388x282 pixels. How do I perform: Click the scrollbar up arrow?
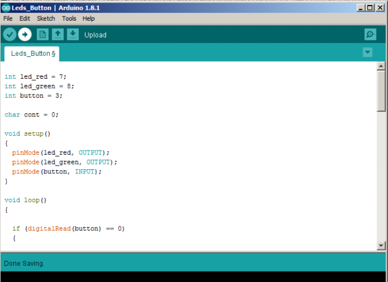[x=381, y=66]
